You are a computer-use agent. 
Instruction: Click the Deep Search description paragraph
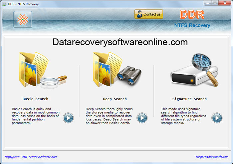click(109, 116)
